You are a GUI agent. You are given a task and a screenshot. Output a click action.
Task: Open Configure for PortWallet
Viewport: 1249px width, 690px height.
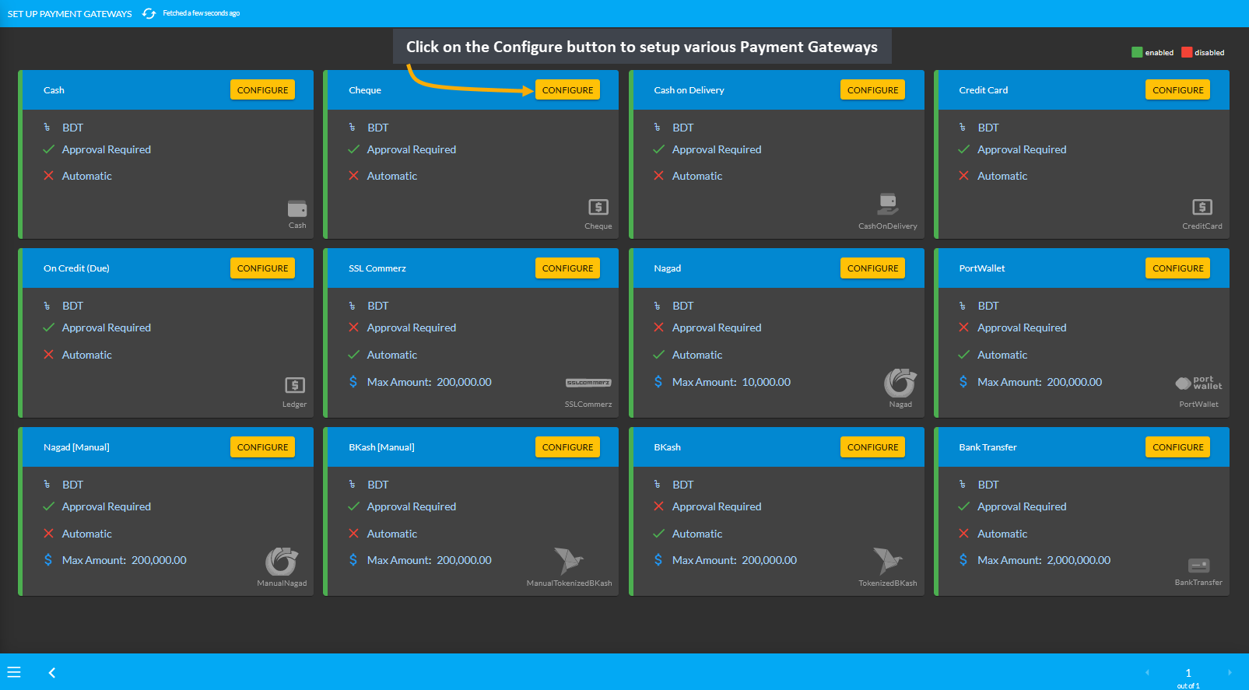[1177, 268]
